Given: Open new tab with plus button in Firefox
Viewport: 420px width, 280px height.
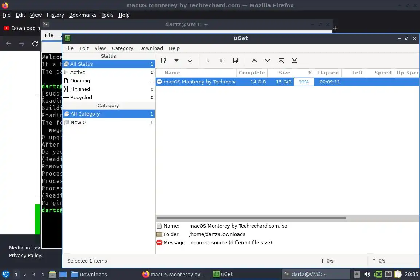Looking at the screenshot, I should (335, 28).
